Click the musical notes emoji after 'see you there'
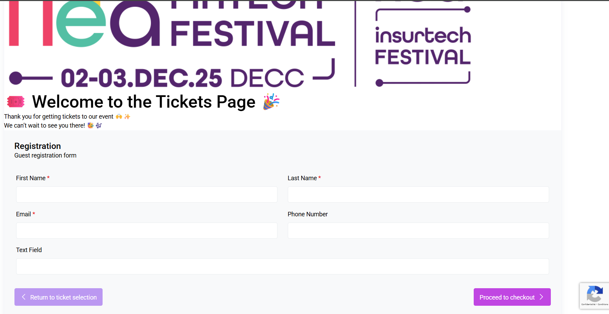Viewport: 609px width, 314px height. click(x=98, y=125)
